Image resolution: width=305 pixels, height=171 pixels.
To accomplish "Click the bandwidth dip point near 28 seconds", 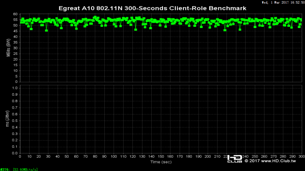I will (x=47, y=30).
